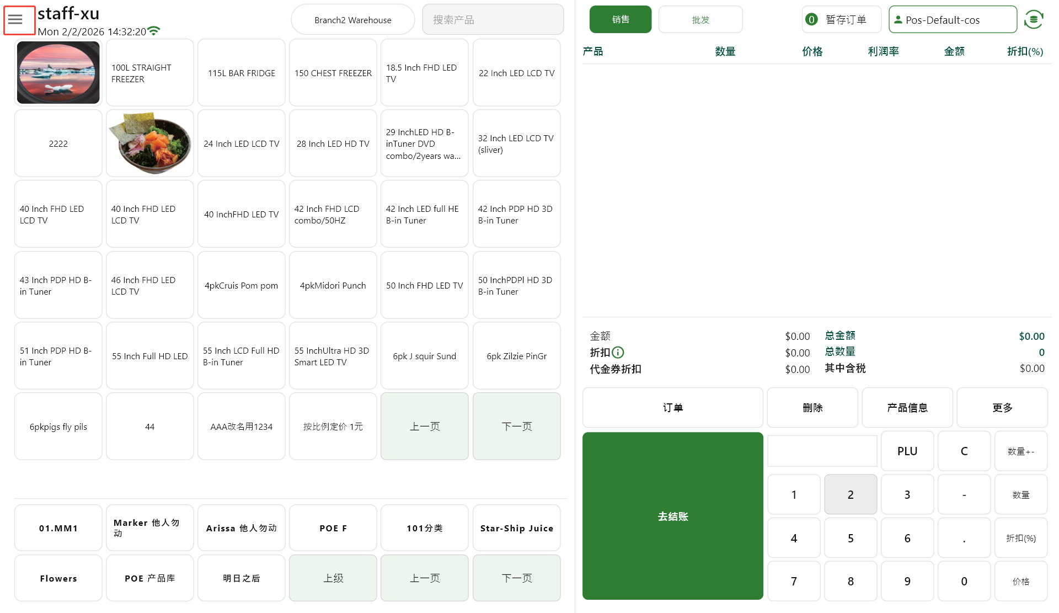Click the discount info icon
The height and width of the screenshot is (613, 1059).
coord(618,352)
